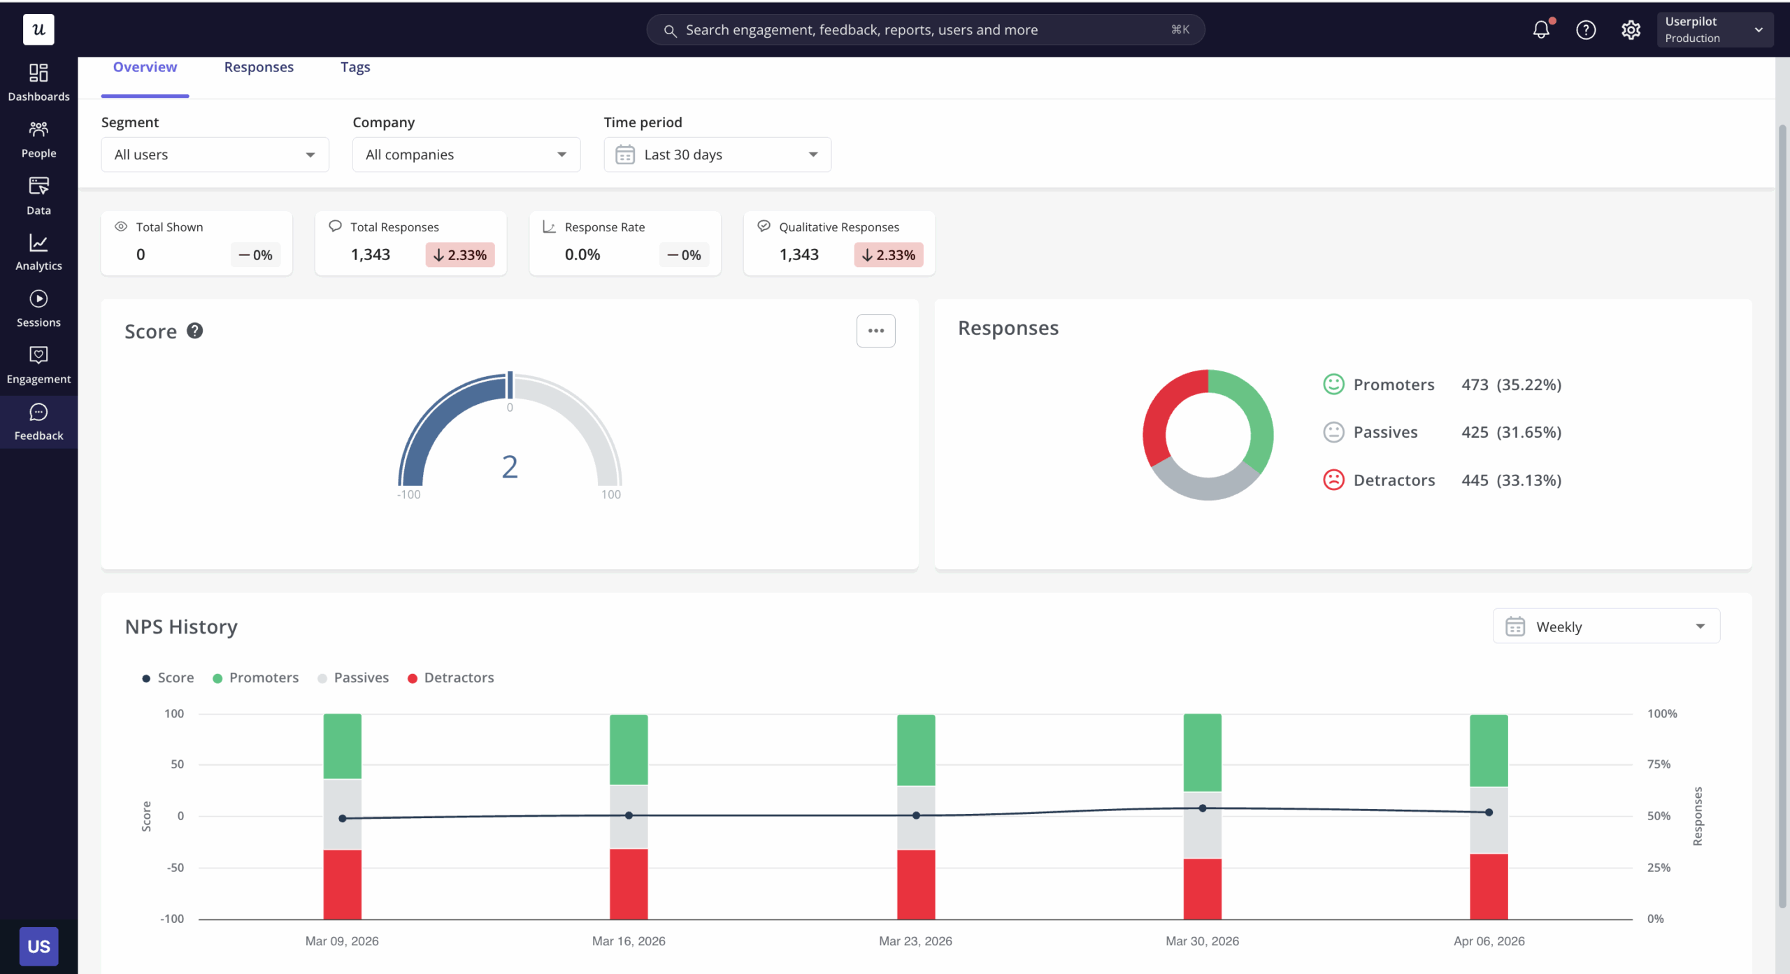Toggle the Passives series in legend

click(353, 678)
